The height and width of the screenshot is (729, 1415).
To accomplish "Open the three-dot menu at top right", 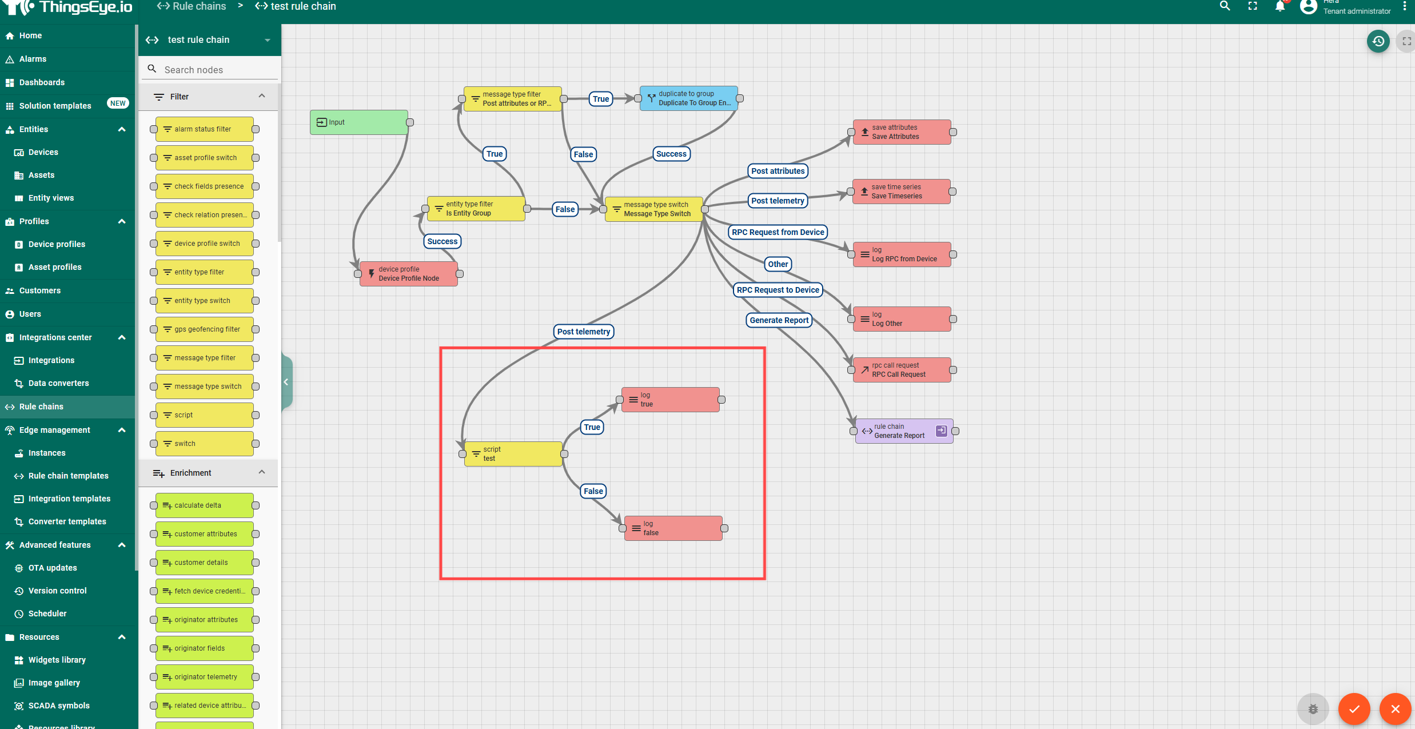I will pyautogui.click(x=1405, y=6).
